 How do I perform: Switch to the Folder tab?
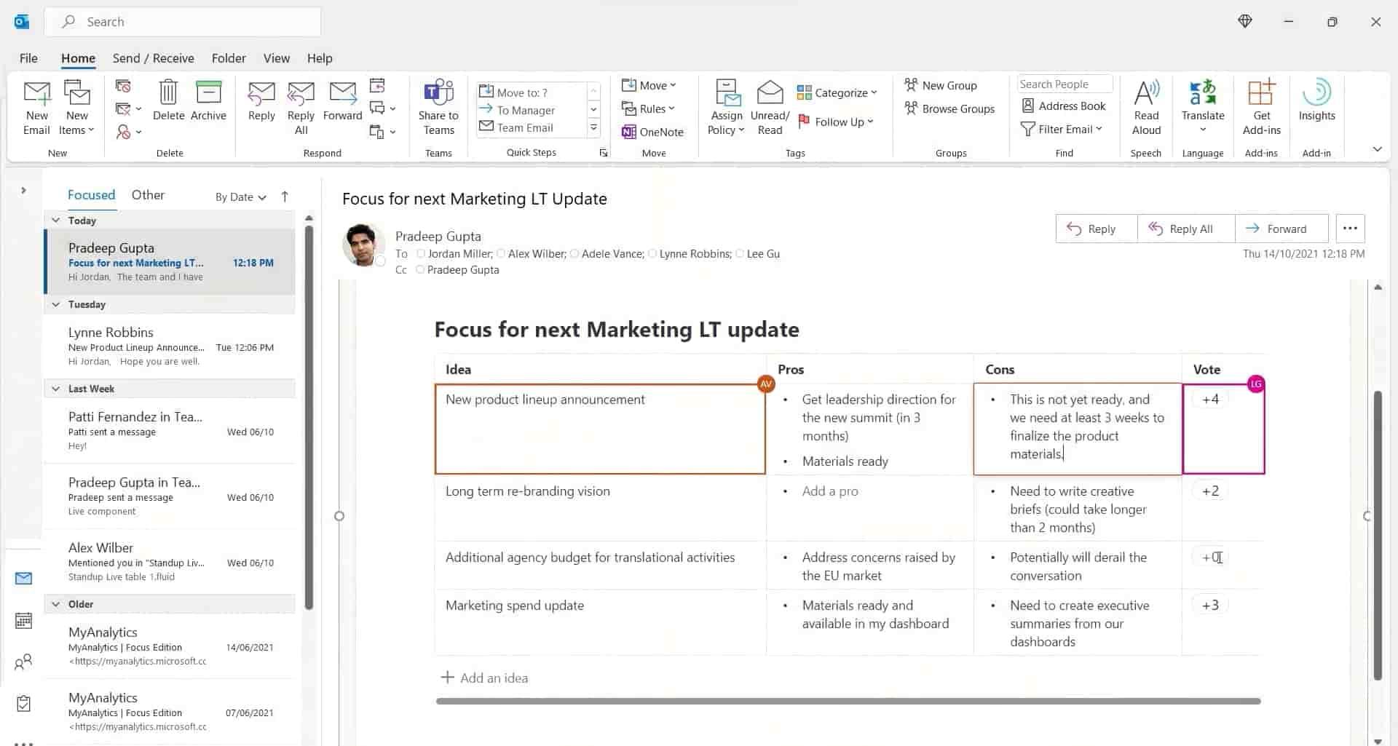click(229, 58)
